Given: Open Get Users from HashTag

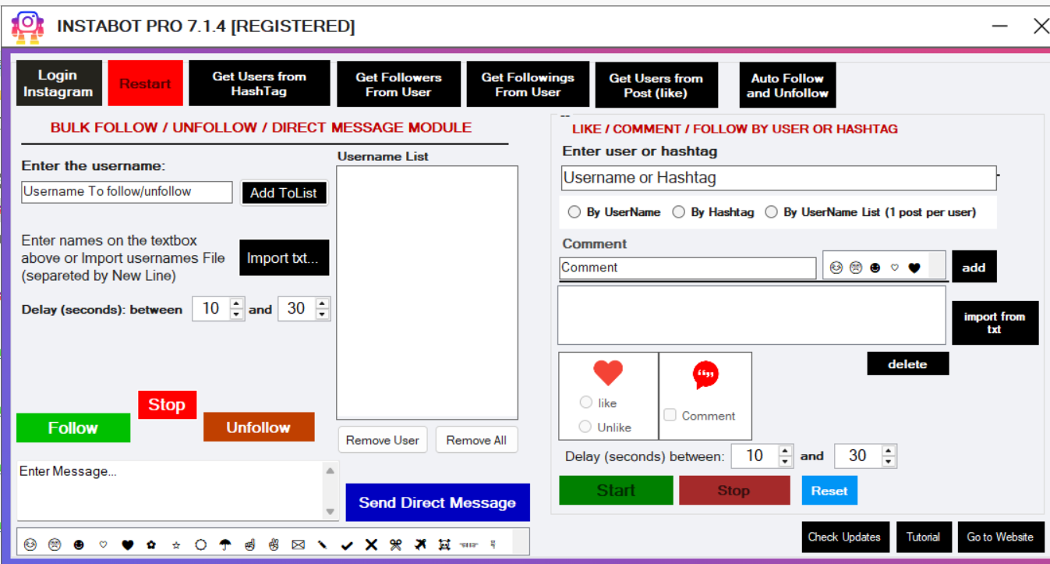Looking at the screenshot, I should 259,83.
